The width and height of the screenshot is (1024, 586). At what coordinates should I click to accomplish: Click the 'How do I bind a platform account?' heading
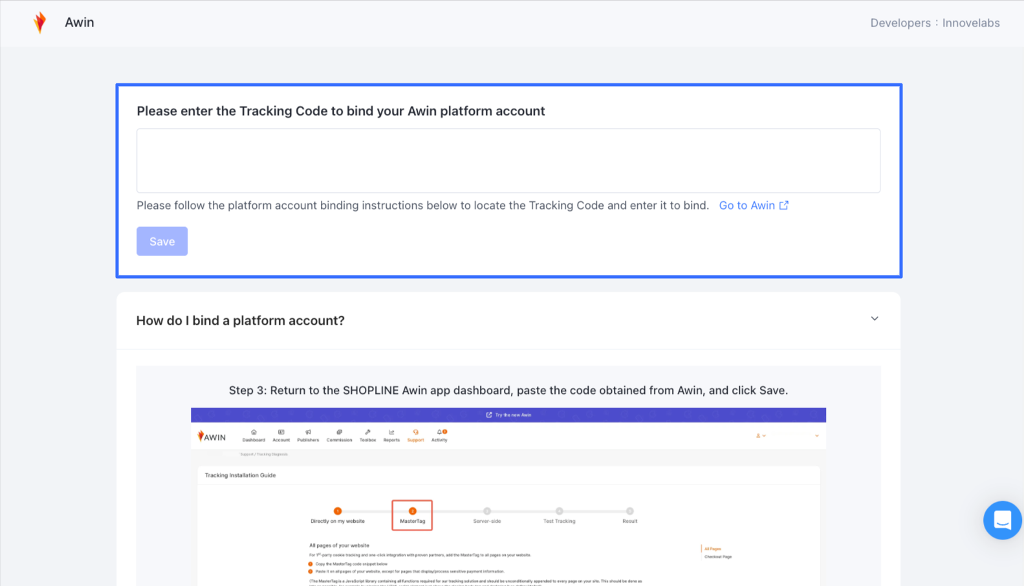tap(240, 321)
